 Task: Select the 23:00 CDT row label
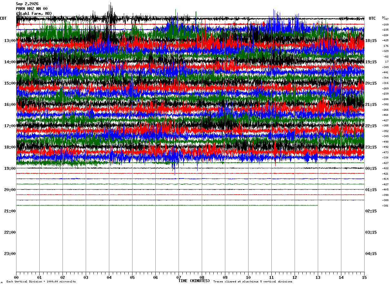click(10, 254)
